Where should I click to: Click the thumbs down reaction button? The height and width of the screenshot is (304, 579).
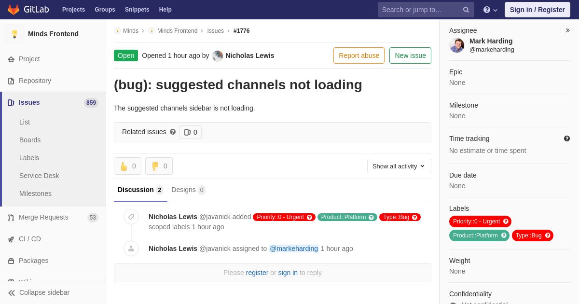pos(159,166)
